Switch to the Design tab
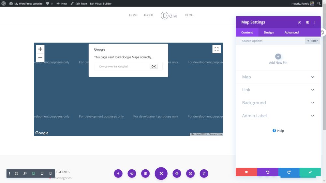Viewport: 326px width, 183px height. click(269, 32)
